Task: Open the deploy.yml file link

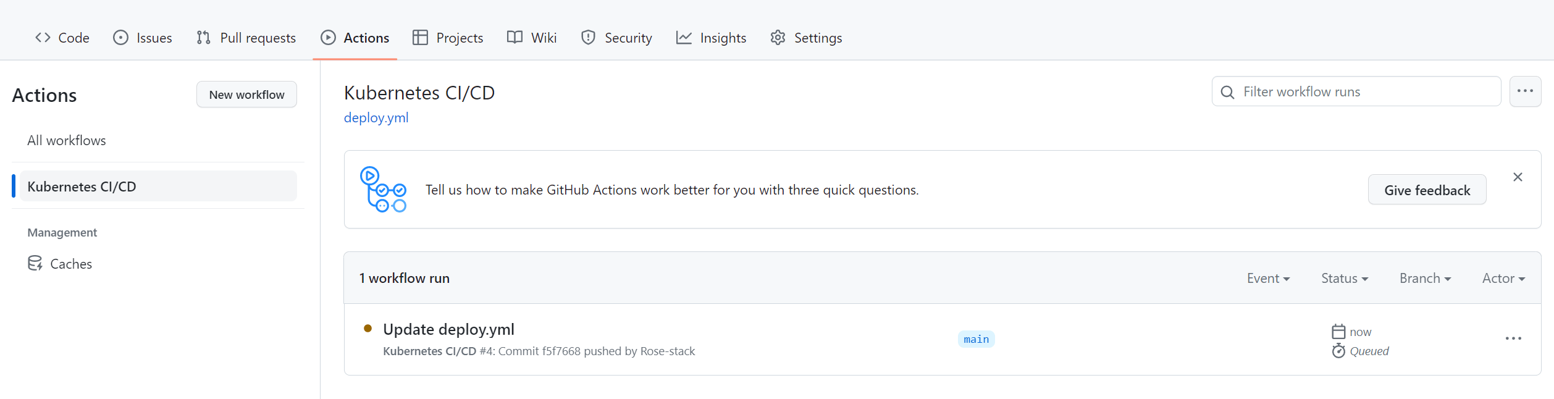Action: pos(376,117)
